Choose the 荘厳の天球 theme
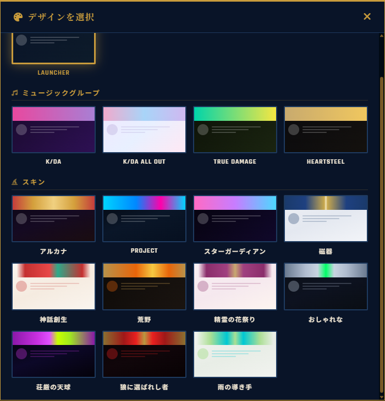This screenshot has height=401, width=385. pyautogui.click(x=53, y=354)
